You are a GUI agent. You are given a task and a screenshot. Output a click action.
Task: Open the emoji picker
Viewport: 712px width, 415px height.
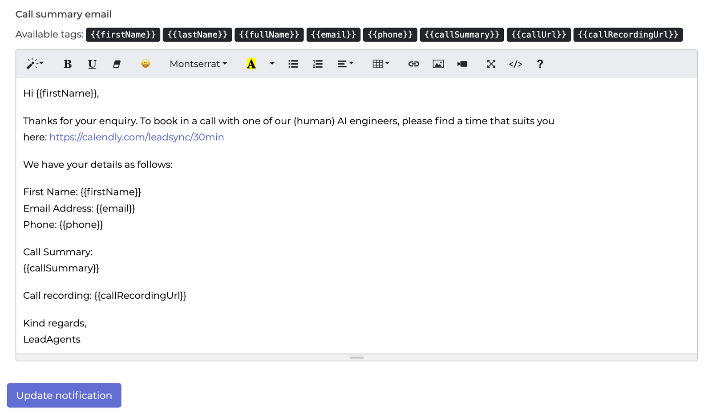click(x=146, y=64)
